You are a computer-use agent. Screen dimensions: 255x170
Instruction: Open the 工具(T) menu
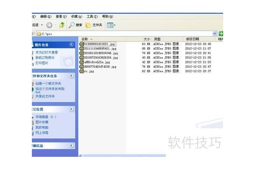click(92, 17)
